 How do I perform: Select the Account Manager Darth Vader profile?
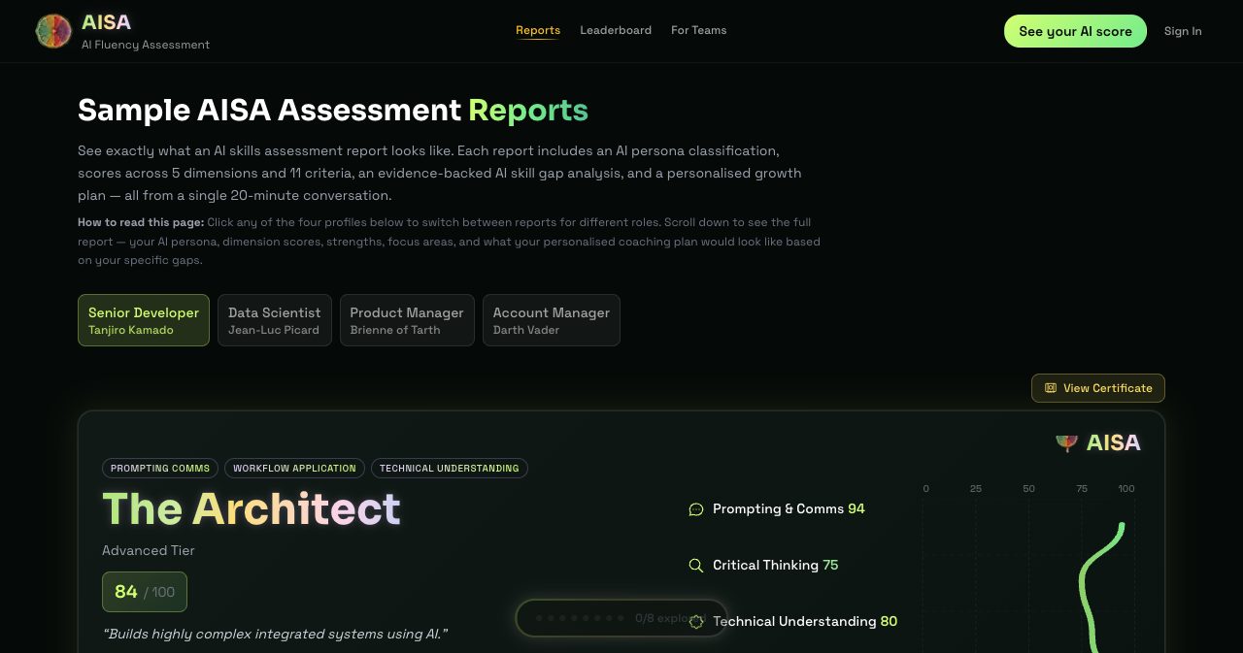(551, 320)
